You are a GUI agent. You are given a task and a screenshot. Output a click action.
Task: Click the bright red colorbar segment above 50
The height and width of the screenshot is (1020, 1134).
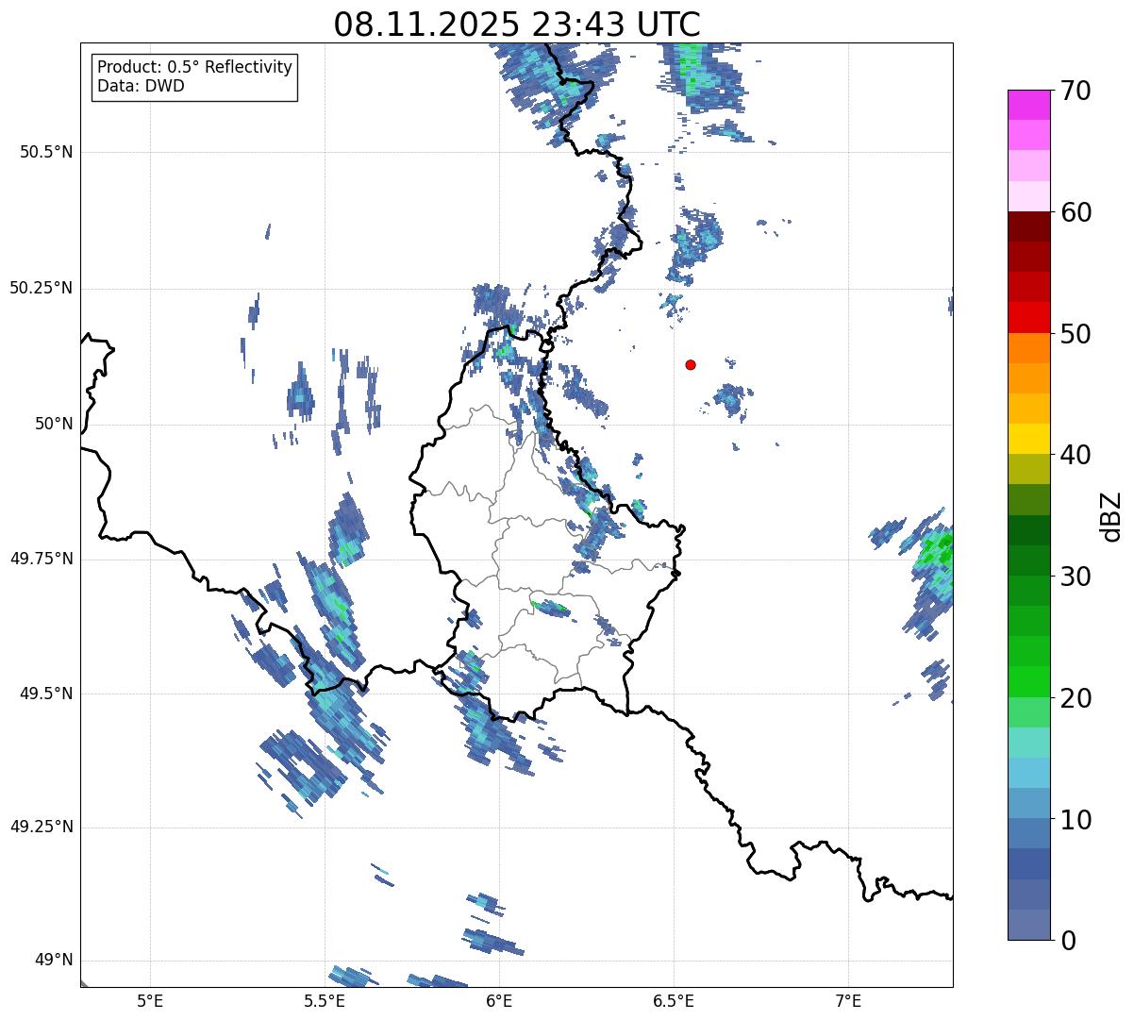click(x=1028, y=318)
